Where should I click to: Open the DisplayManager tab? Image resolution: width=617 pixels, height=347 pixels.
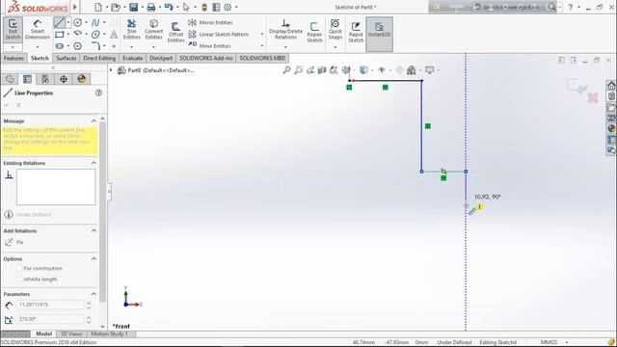point(81,79)
